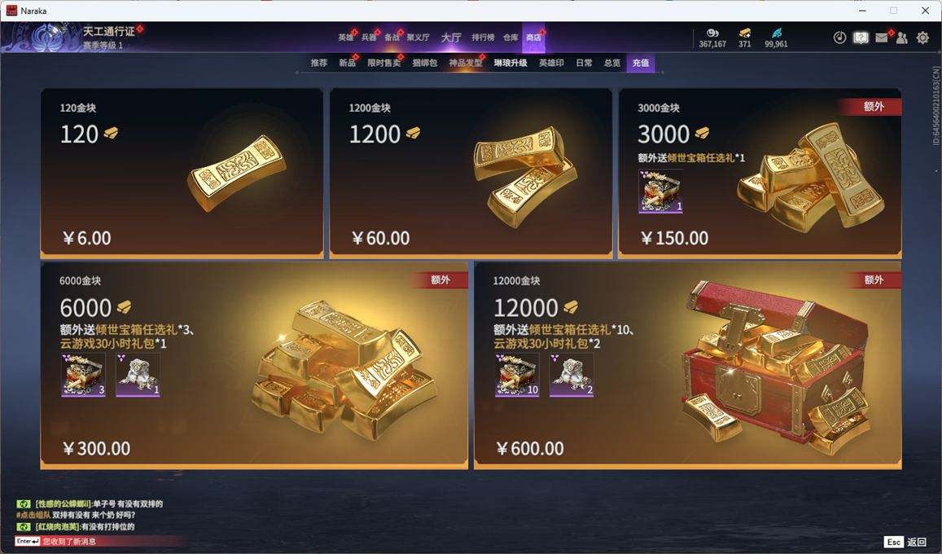Click the help book icon
Viewport: 942px width, 554px height.
point(861,37)
